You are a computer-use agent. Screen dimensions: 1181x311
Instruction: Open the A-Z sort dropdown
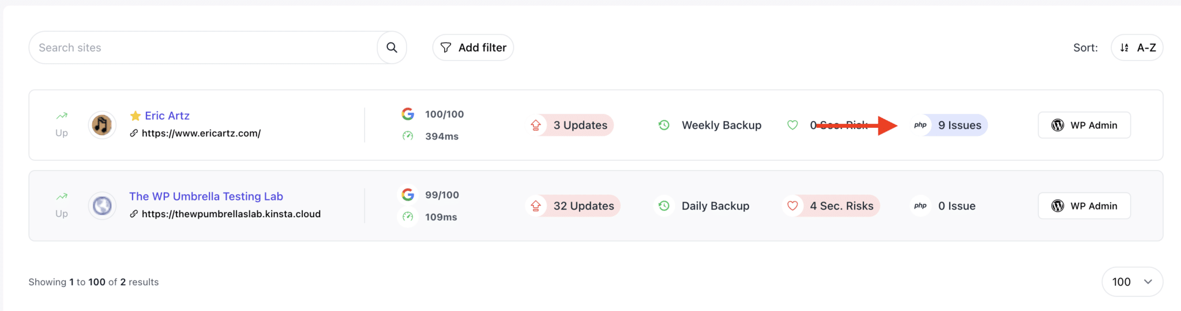coord(1137,48)
